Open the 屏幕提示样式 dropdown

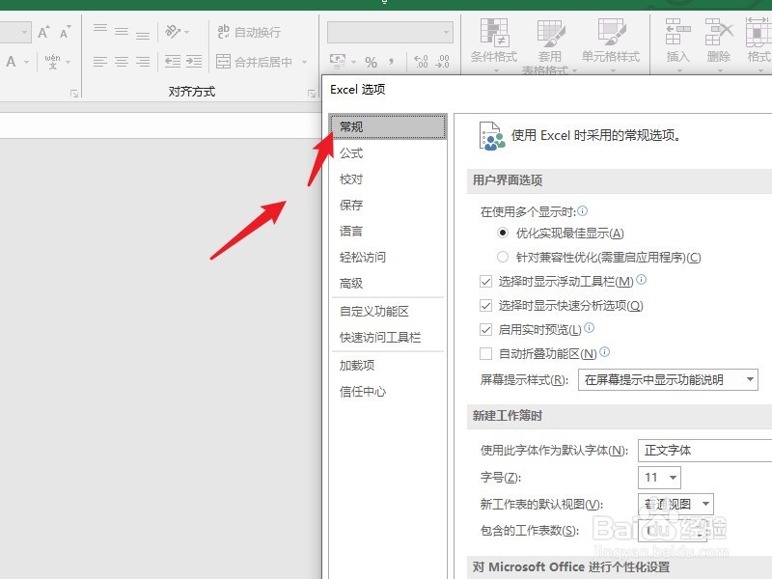pos(668,379)
